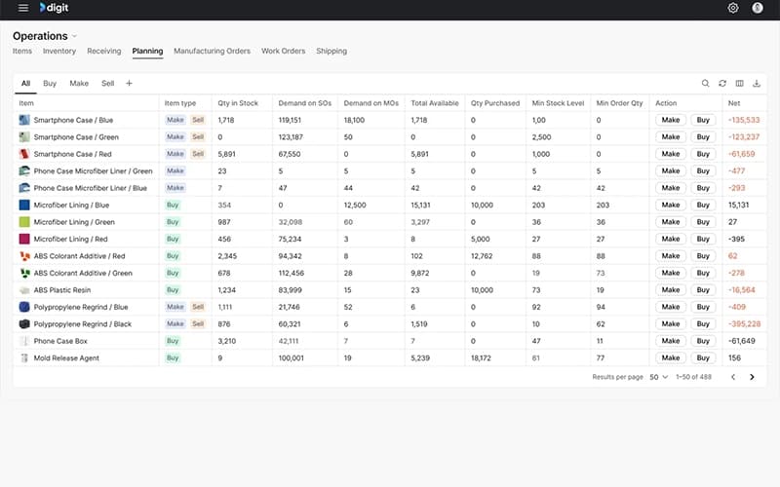Image resolution: width=780 pixels, height=487 pixels.
Task: Go to next results page
Action: pyautogui.click(x=752, y=377)
